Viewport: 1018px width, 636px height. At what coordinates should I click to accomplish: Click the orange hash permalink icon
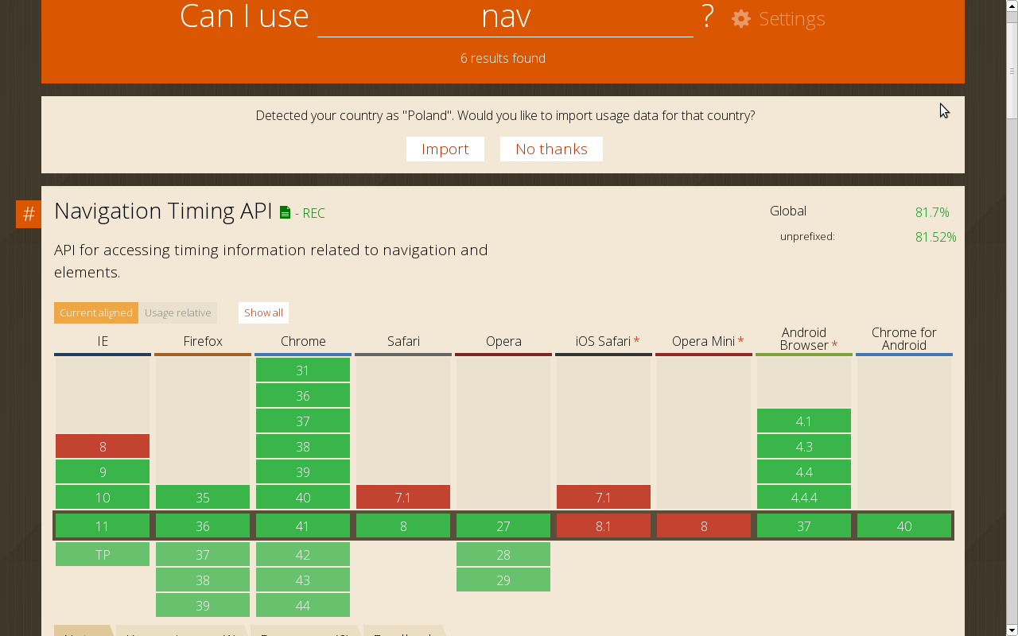pyautogui.click(x=29, y=214)
